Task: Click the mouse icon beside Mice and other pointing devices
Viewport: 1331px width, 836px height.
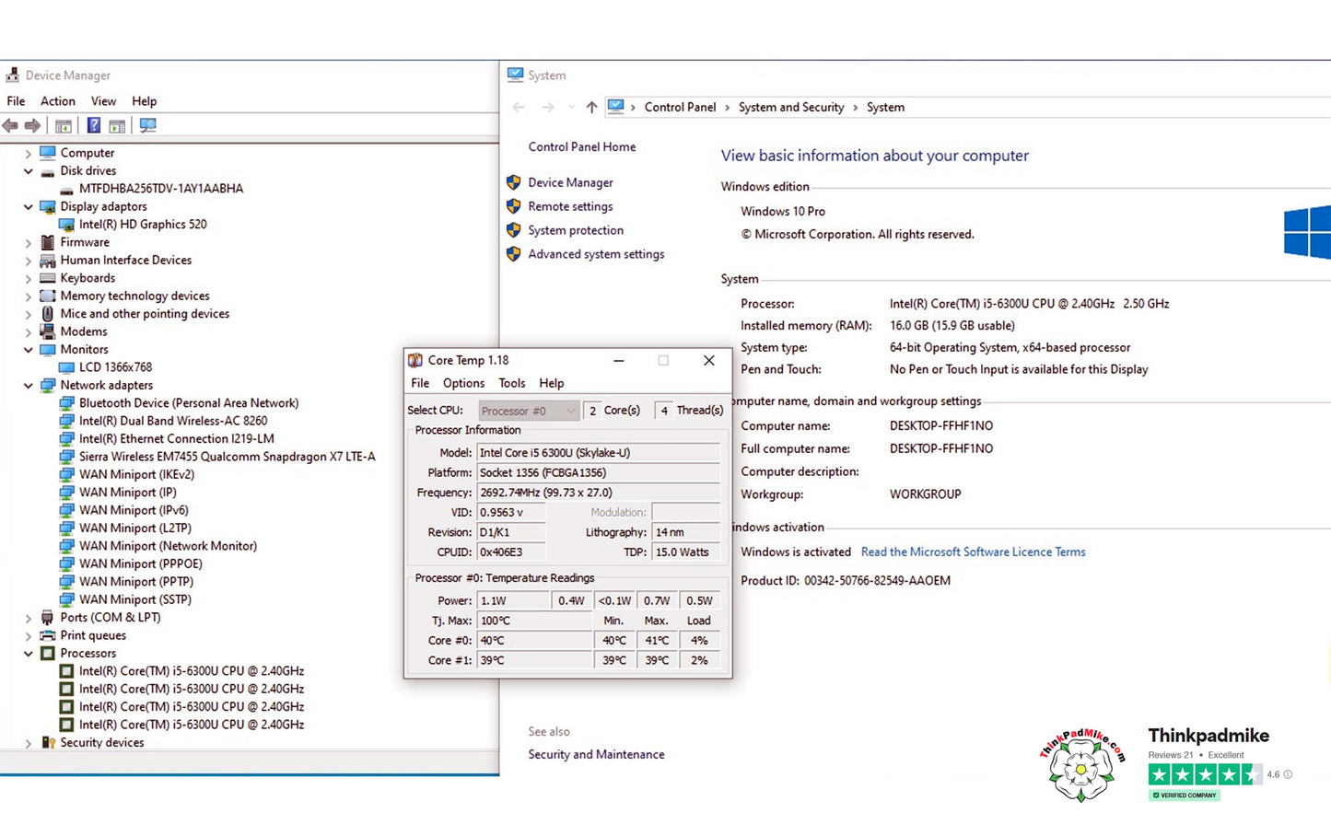Action: 48,314
